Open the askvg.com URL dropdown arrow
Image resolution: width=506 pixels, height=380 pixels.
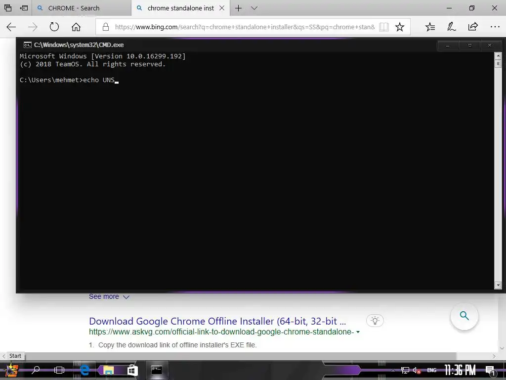358,332
